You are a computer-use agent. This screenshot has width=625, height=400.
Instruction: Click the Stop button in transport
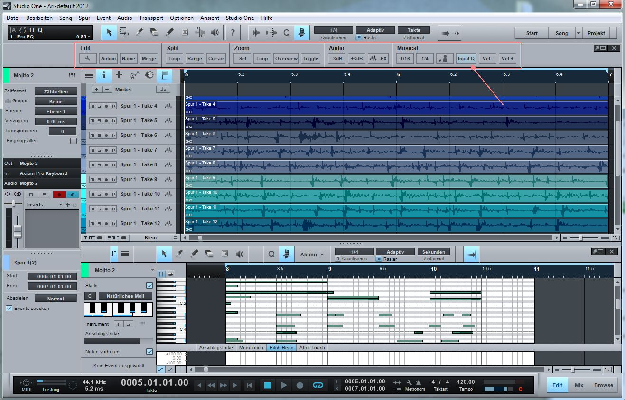(x=268, y=385)
